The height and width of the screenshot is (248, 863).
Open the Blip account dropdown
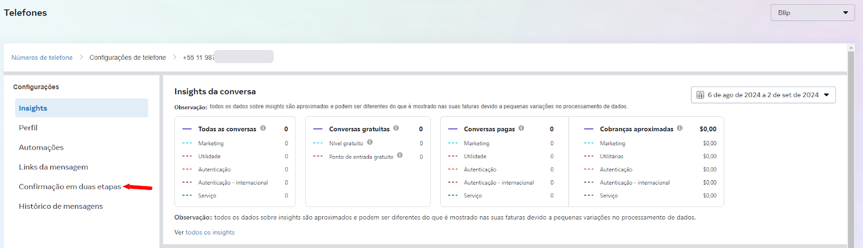pos(812,13)
